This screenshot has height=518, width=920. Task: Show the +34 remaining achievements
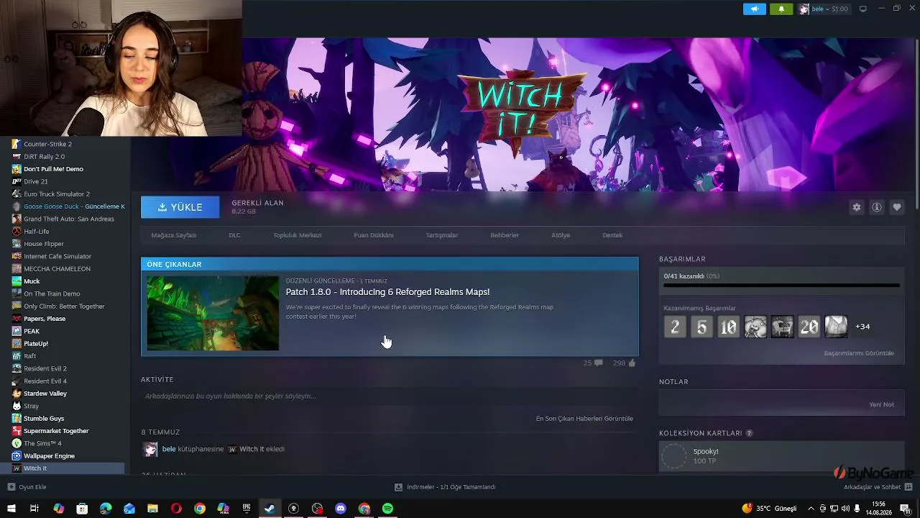862,327
